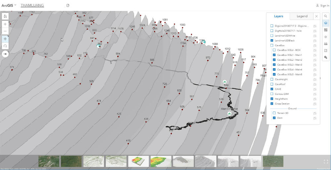Open the Daylight sun settings tool

326,37
